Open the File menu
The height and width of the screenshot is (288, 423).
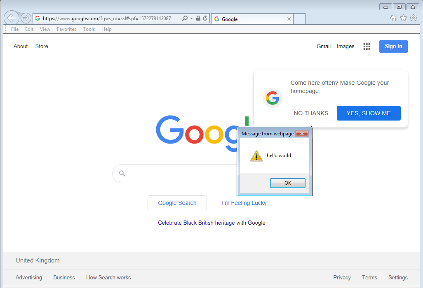click(15, 29)
